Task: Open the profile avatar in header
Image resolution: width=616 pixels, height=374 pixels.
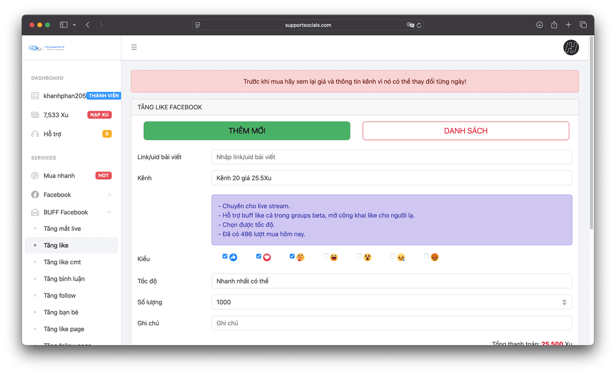Action: click(571, 48)
